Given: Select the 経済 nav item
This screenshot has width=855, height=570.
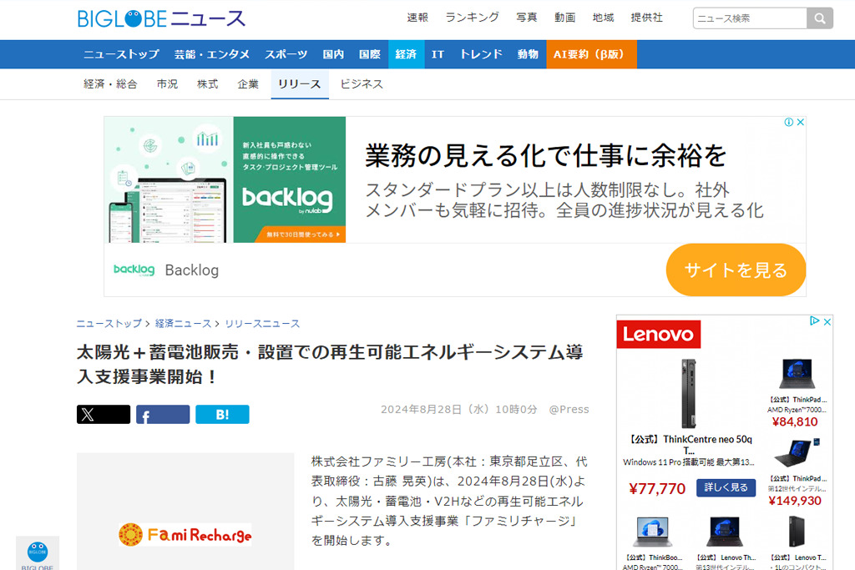Looking at the screenshot, I should pos(407,54).
